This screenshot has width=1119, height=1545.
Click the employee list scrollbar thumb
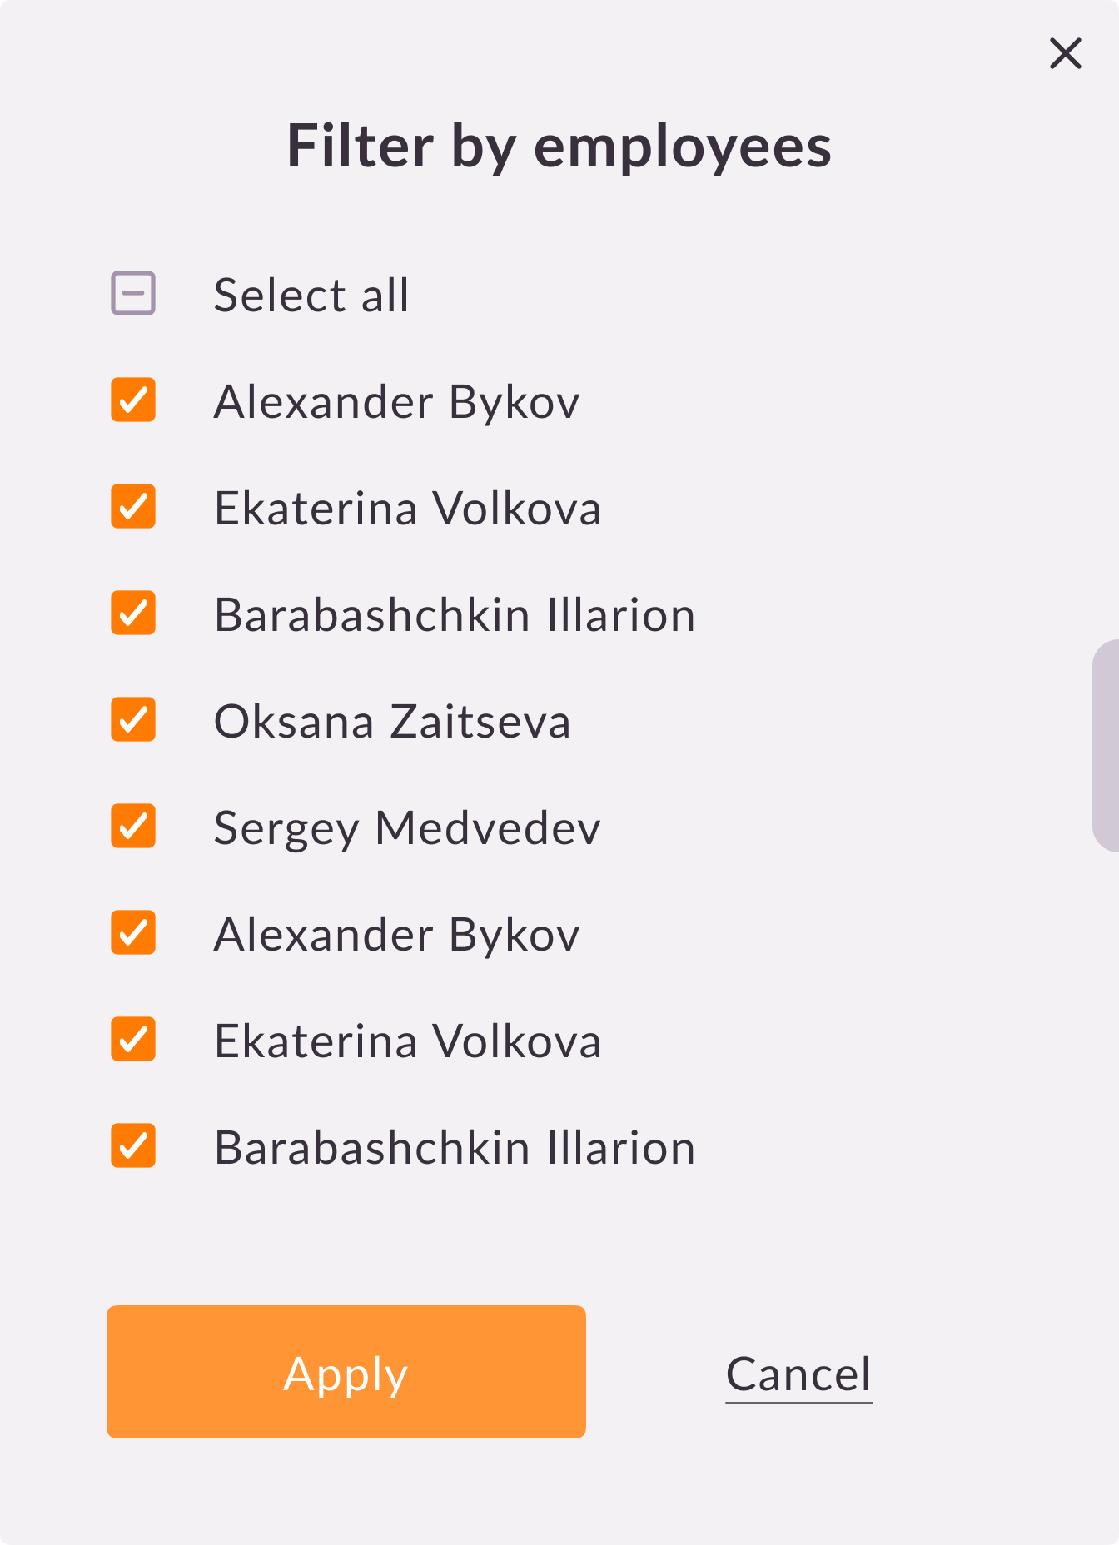pyautogui.click(x=1106, y=746)
